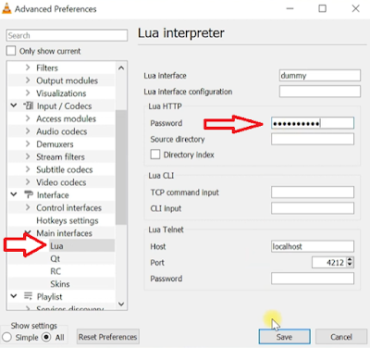
Task: Close the Advanced Preferences window
Action: pyautogui.click(x=356, y=8)
